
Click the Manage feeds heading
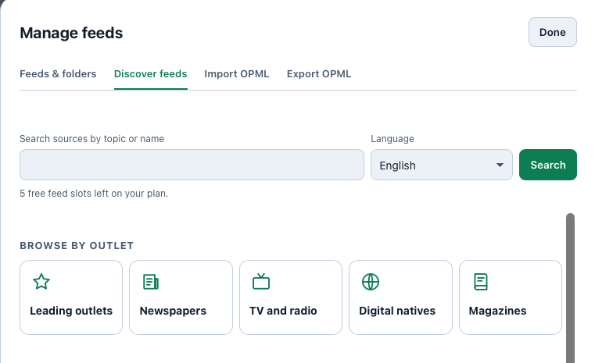[x=71, y=33]
